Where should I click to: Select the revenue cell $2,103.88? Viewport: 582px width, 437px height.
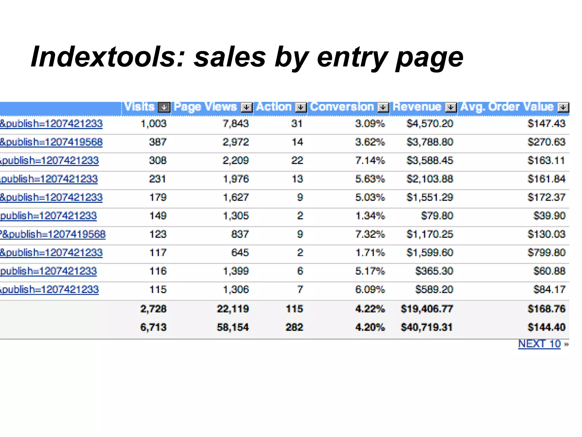point(430,179)
